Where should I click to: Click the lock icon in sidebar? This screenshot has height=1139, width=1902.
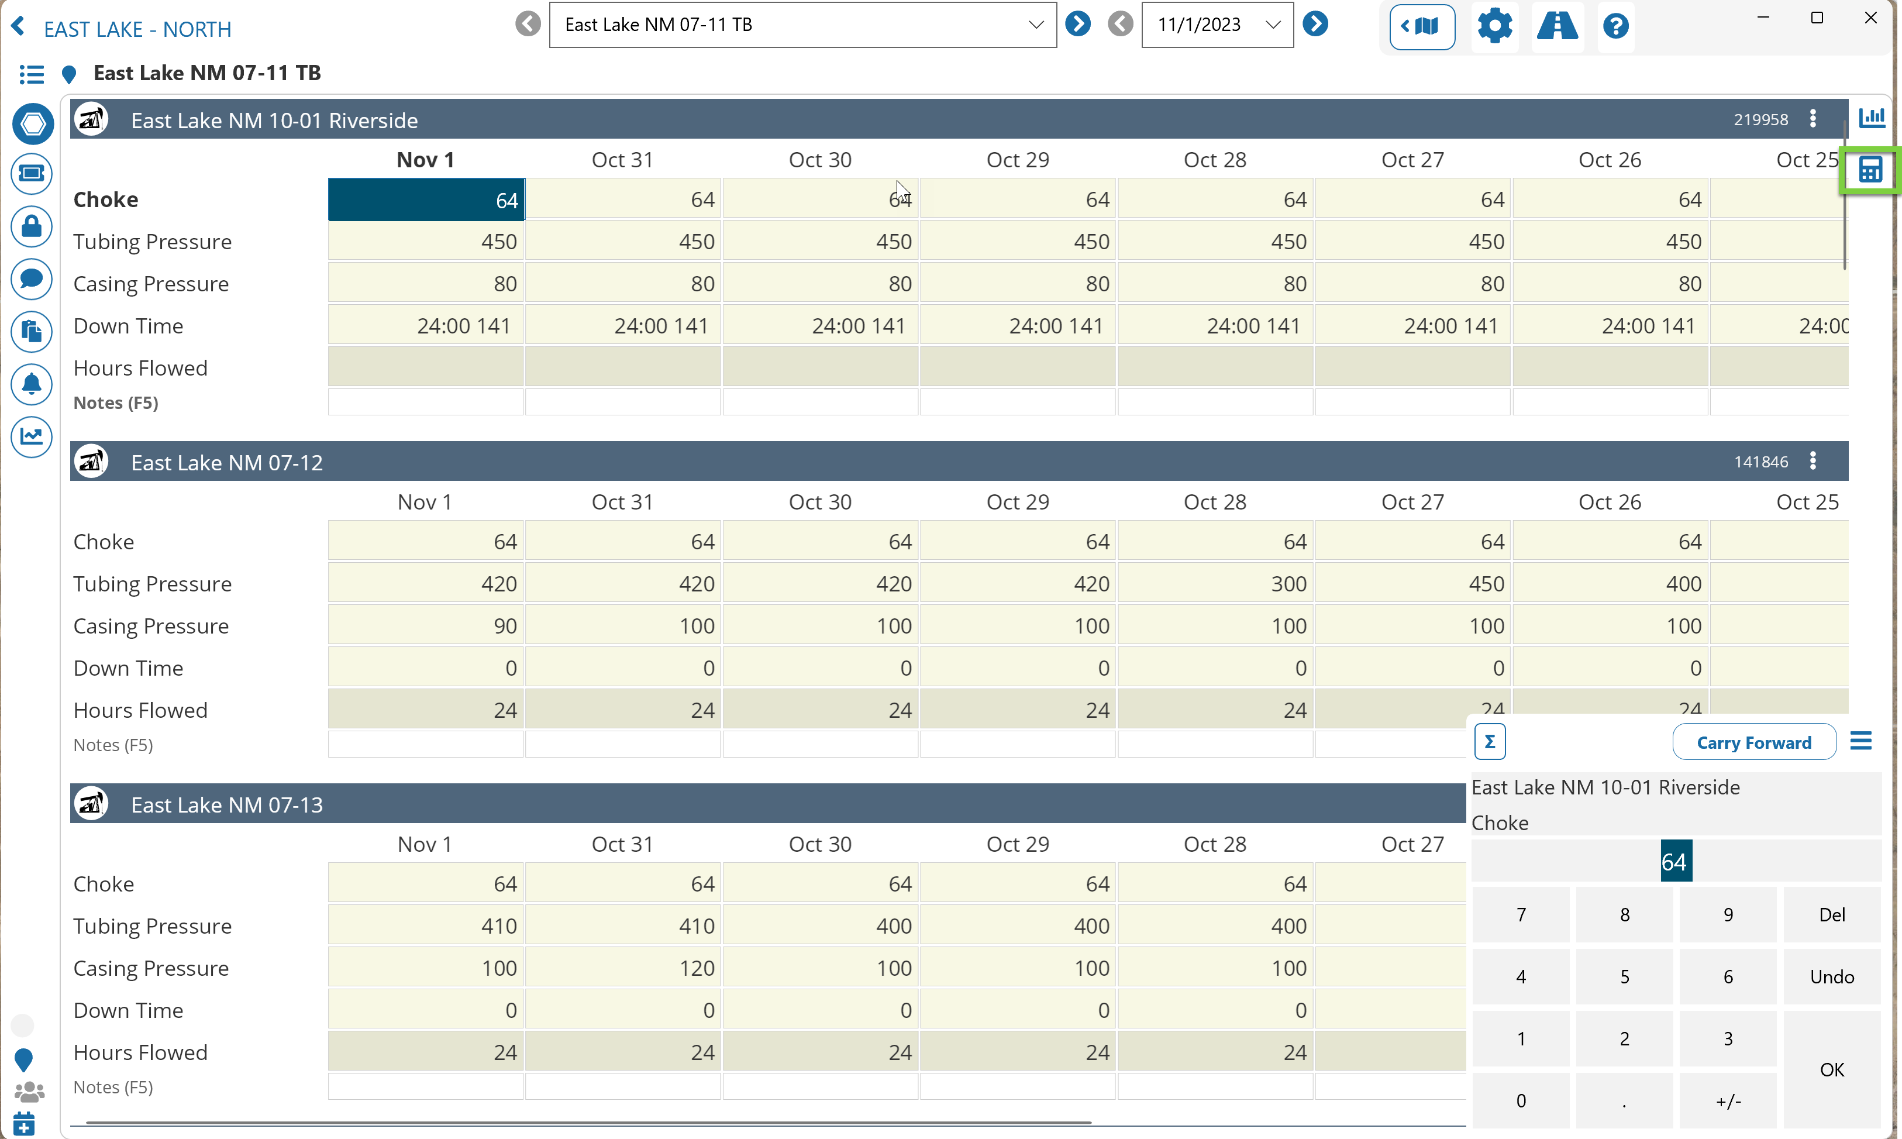(32, 226)
